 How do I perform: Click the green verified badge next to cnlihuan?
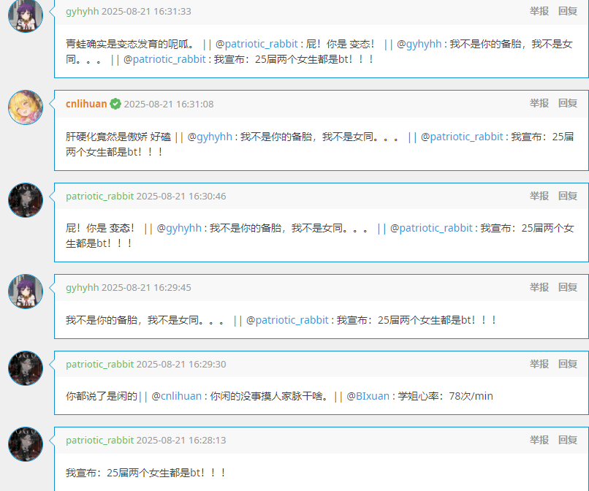coord(115,104)
